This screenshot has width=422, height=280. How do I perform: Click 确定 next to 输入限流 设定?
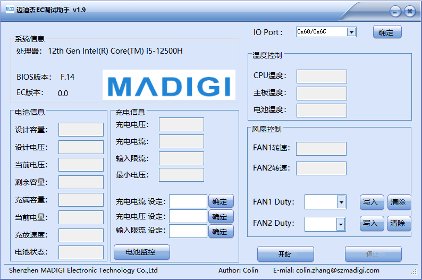[x=221, y=232]
